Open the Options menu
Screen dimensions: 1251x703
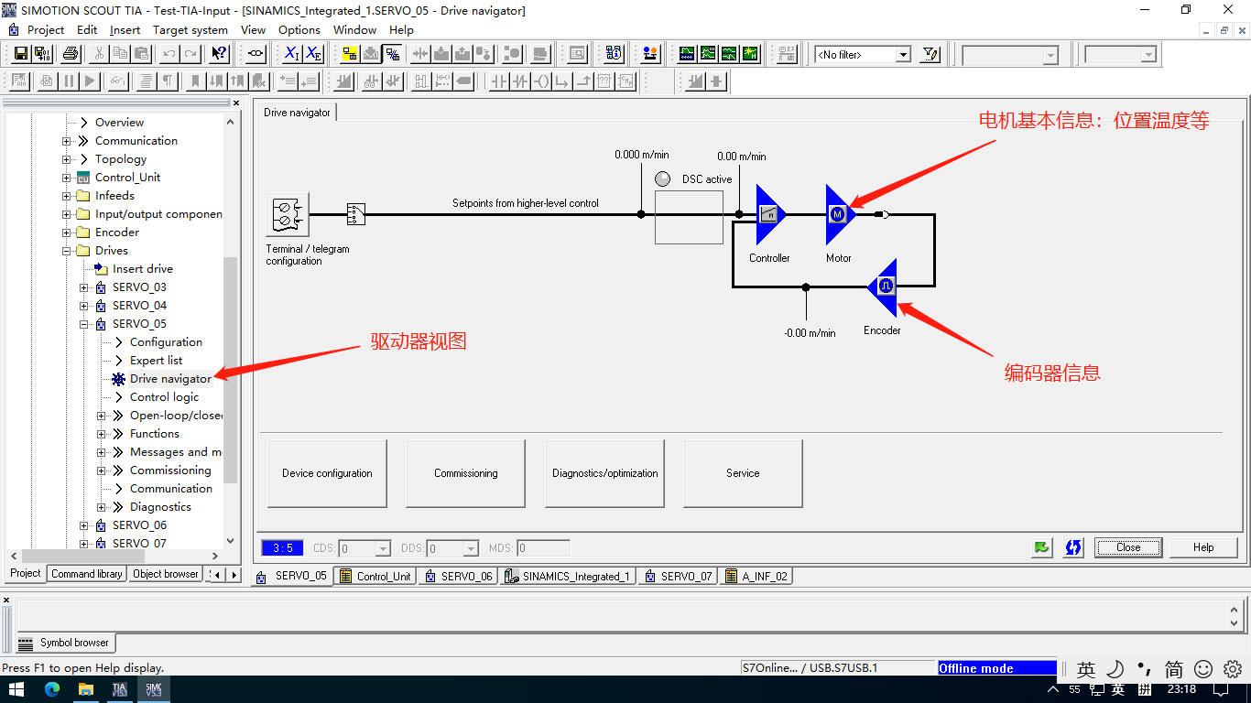coord(299,29)
